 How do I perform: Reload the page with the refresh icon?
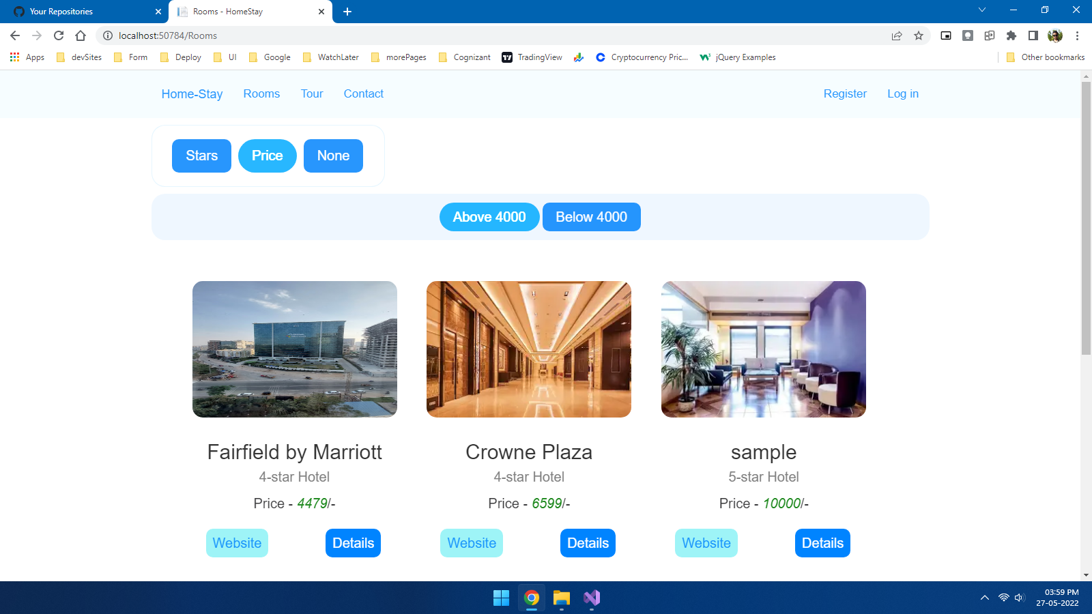tap(59, 35)
